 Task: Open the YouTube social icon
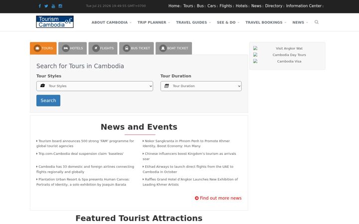(53, 6)
